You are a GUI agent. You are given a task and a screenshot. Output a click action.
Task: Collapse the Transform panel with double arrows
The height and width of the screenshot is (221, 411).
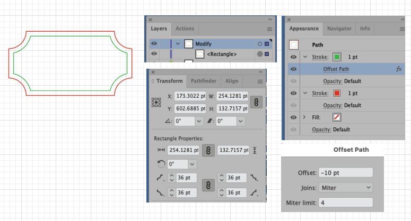(x=260, y=72)
